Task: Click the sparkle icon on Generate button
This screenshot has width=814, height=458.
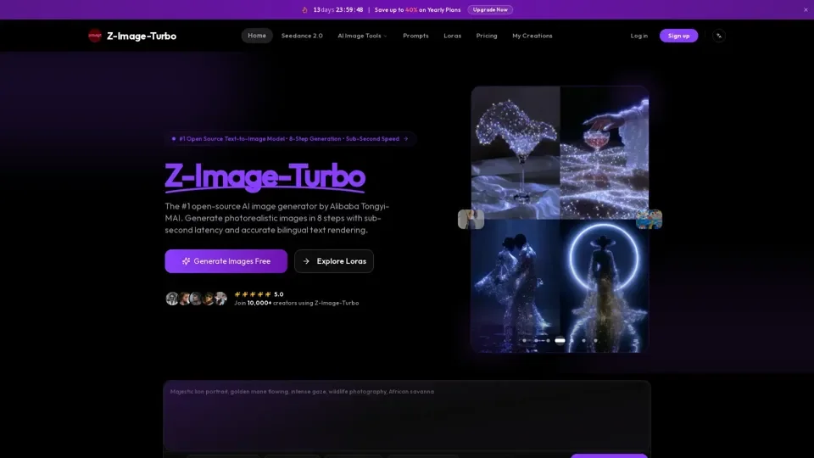Action: [x=186, y=261]
